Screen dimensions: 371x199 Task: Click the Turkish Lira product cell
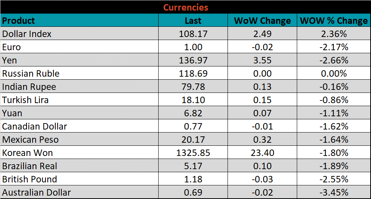click(25, 100)
